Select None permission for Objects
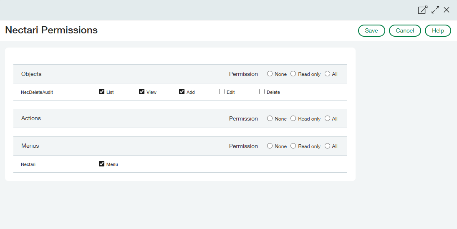This screenshot has width=457, height=229. point(270,74)
